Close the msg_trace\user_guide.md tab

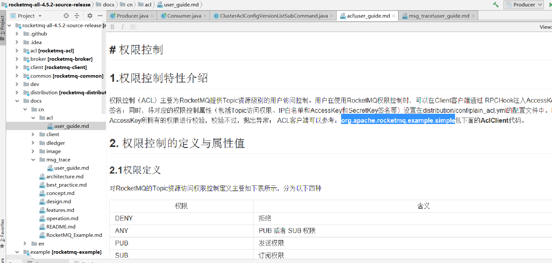click(473, 16)
